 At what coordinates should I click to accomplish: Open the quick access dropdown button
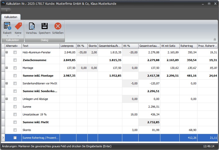(7, 11)
